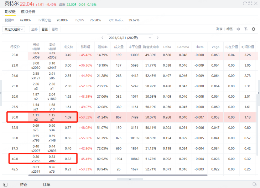Sort by 溢价率 column header
This screenshot has width=260, height=188.
pos(102,47)
